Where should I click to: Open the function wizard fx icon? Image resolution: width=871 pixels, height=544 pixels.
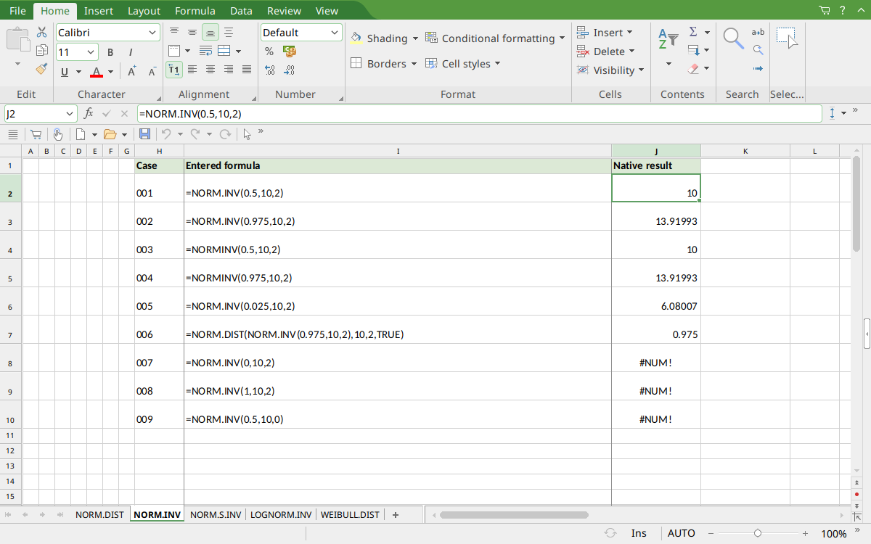click(x=89, y=113)
